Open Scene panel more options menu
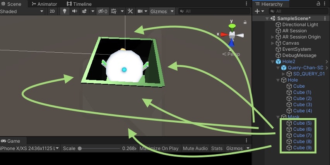 [246, 4]
